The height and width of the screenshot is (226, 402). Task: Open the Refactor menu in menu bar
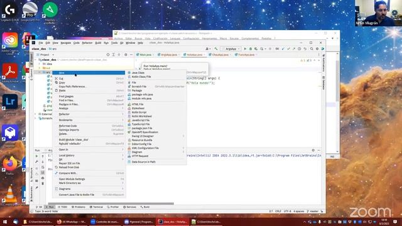87,43
